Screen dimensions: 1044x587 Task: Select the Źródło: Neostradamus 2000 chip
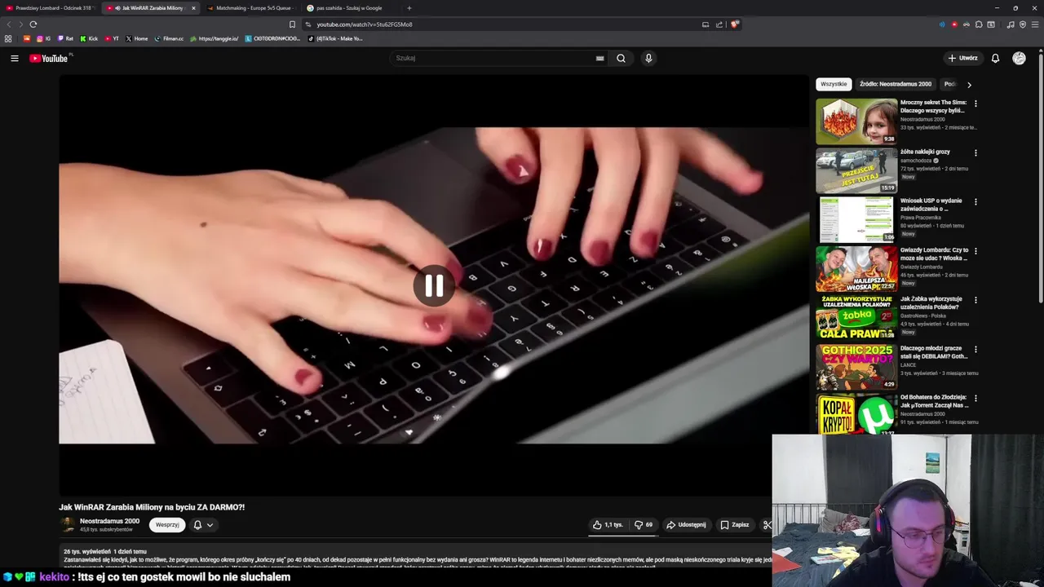(x=896, y=84)
